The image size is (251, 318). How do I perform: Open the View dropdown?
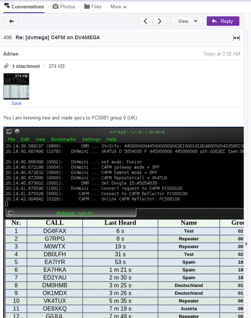click(187, 21)
